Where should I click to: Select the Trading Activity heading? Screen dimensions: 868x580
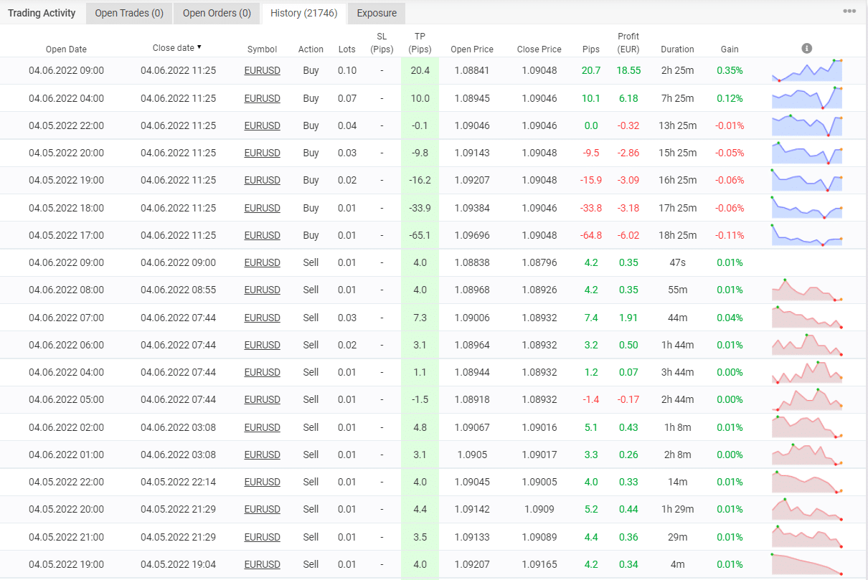(42, 13)
